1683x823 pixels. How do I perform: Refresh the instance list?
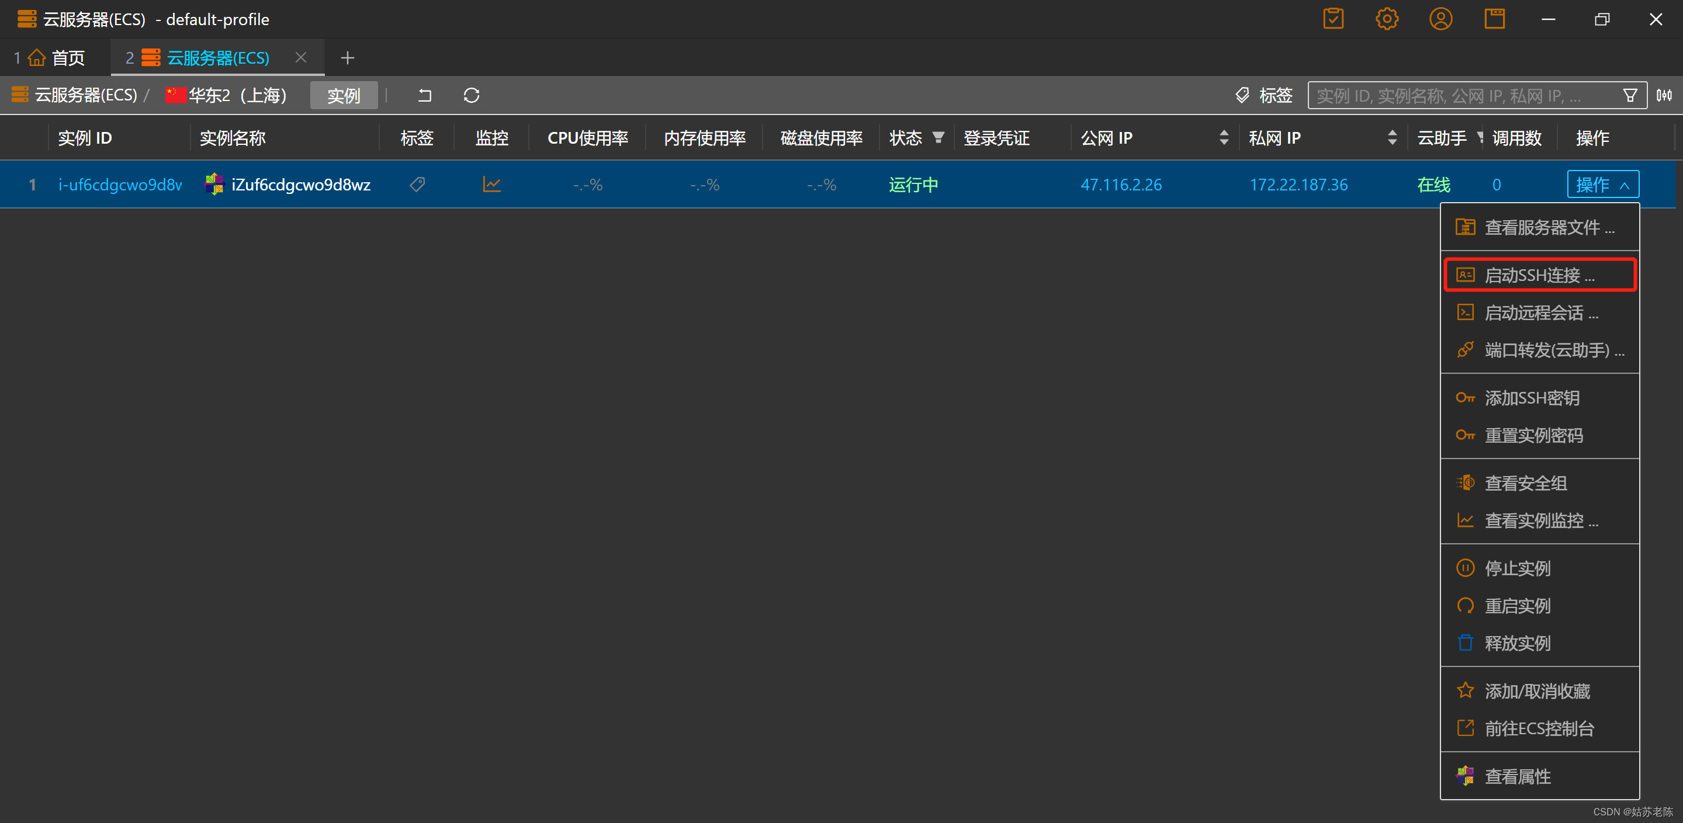(x=472, y=95)
